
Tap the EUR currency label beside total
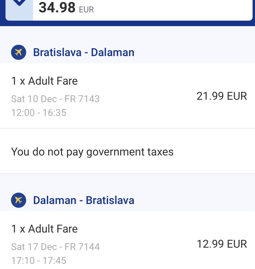pyautogui.click(x=86, y=10)
